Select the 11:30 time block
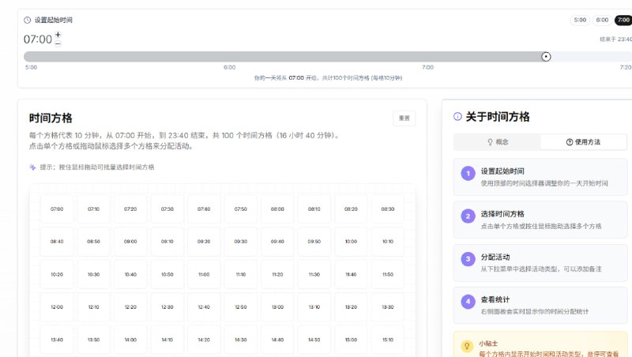The image size is (632, 357). pos(314,274)
